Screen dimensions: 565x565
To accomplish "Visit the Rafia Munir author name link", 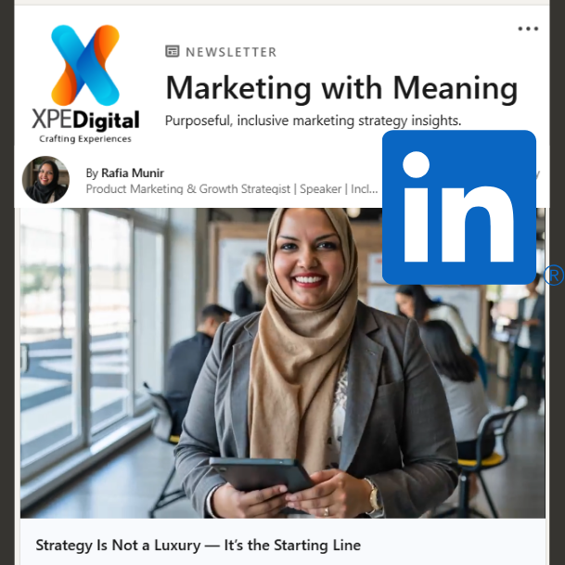I will 133,173.
